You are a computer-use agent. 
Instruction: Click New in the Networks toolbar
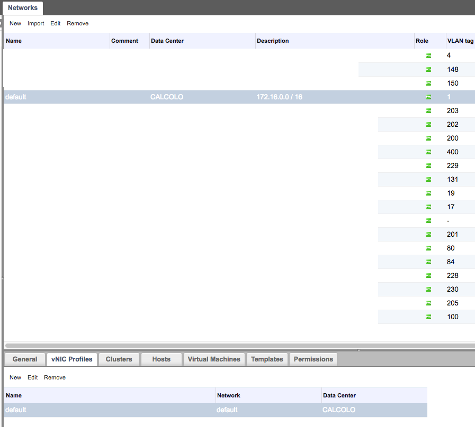pyautogui.click(x=15, y=23)
